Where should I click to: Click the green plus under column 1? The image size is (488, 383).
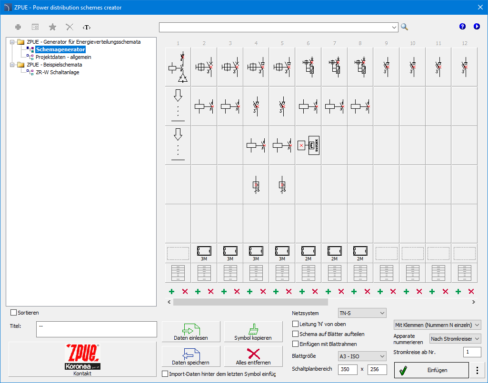click(171, 291)
